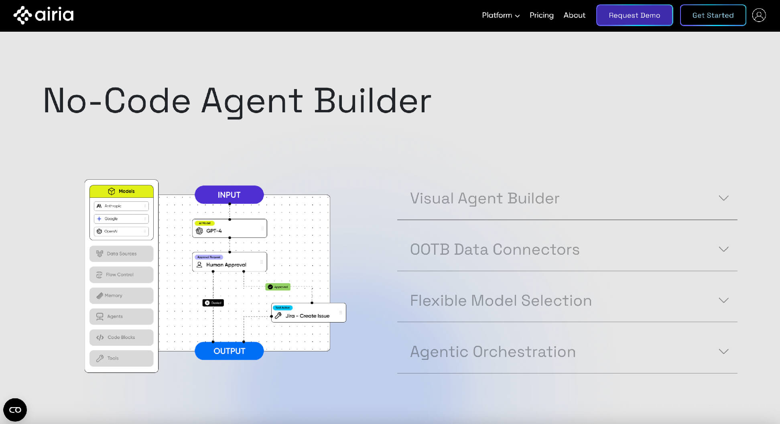Select the Agents panel
Viewport: 780px width, 424px height.
click(121, 316)
